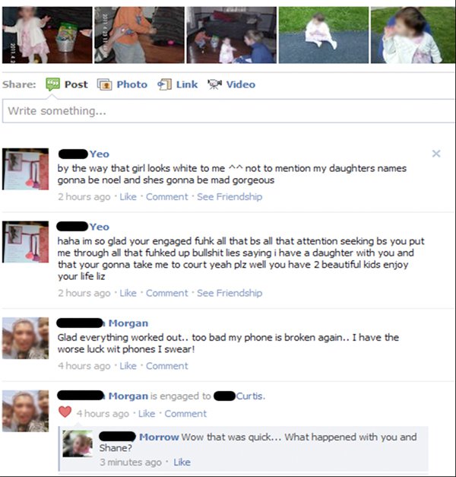This screenshot has height=477, width=456.
Task: Like the engagement announcement post
Action: pyautogui.click(x=147, y=414)
